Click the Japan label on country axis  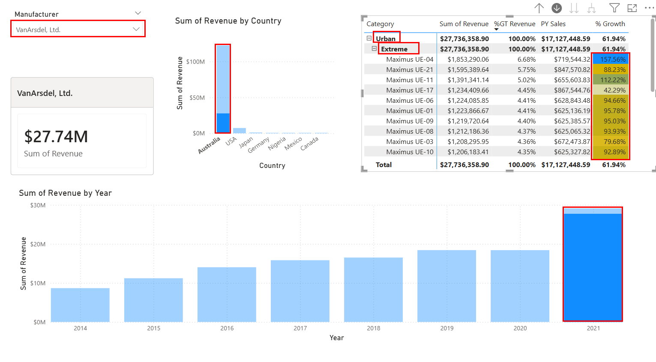click(x=246, y=142)
